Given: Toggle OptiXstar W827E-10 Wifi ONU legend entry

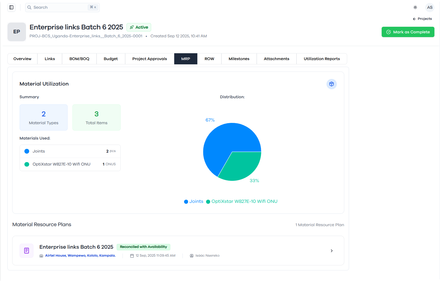Looking at the screenshot, I should point(242,202).
